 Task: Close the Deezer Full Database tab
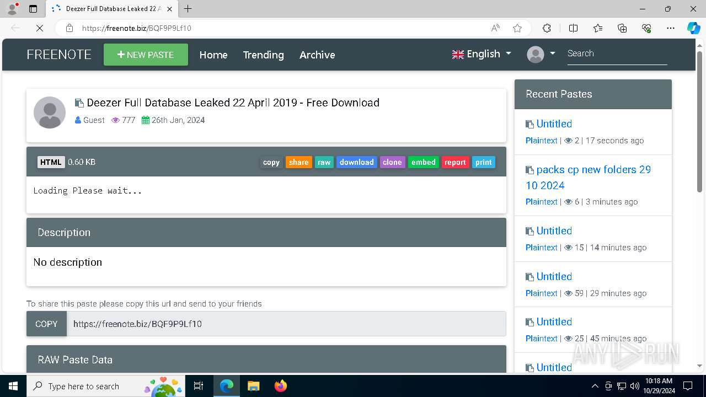click(x=169, y=9)
